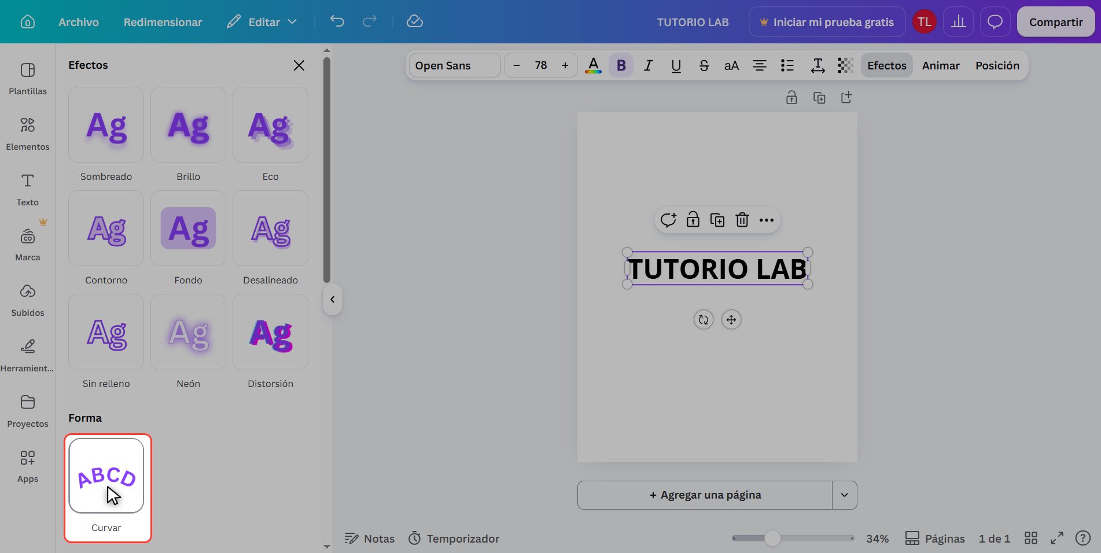Click the font size field showing 78
Screen dimensions: 1101x553
(x=541, y=65)
